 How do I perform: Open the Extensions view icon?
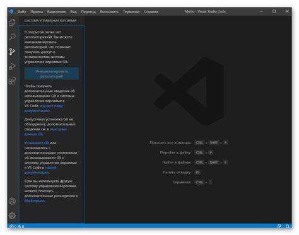pos(12,81)
